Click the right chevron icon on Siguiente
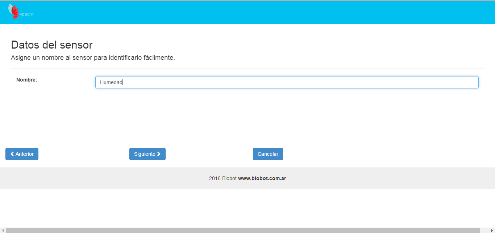The image size is (495, 233). pyautogui.click(x=159, y=154)
